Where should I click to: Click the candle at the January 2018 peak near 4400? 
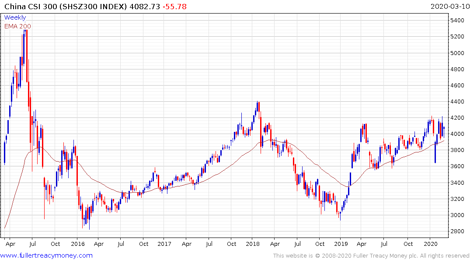coord(257,107)
